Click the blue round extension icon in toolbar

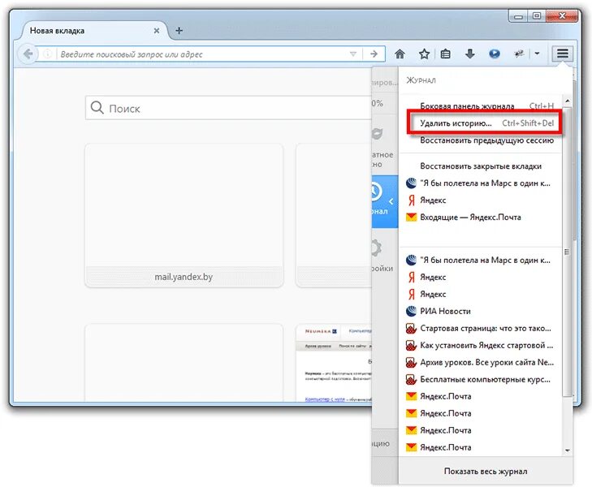click(x=495, y=54)
